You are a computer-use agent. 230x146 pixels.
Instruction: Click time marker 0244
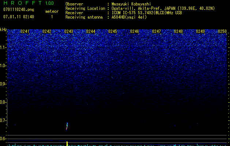[x=91, y=31]
